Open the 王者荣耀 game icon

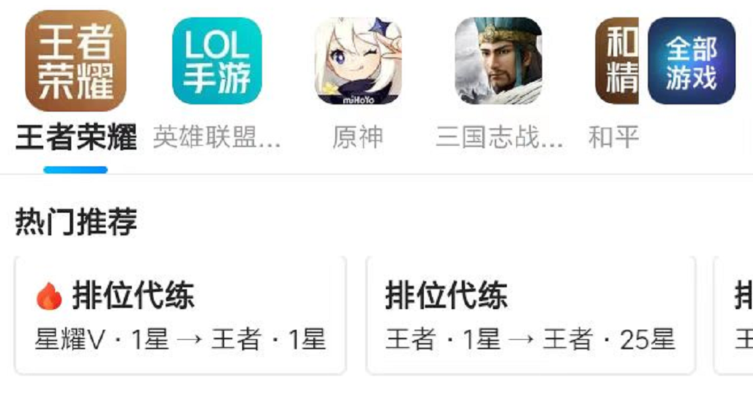click(x=75, y=61)
